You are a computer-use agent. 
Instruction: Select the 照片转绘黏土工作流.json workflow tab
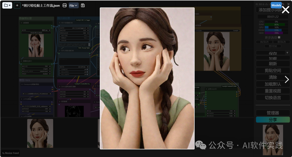coord(41,6)
